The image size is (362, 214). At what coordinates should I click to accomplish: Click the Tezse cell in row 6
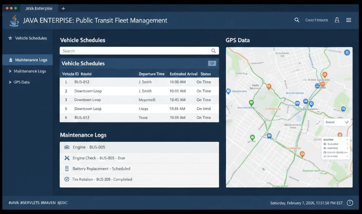point(143,117)
